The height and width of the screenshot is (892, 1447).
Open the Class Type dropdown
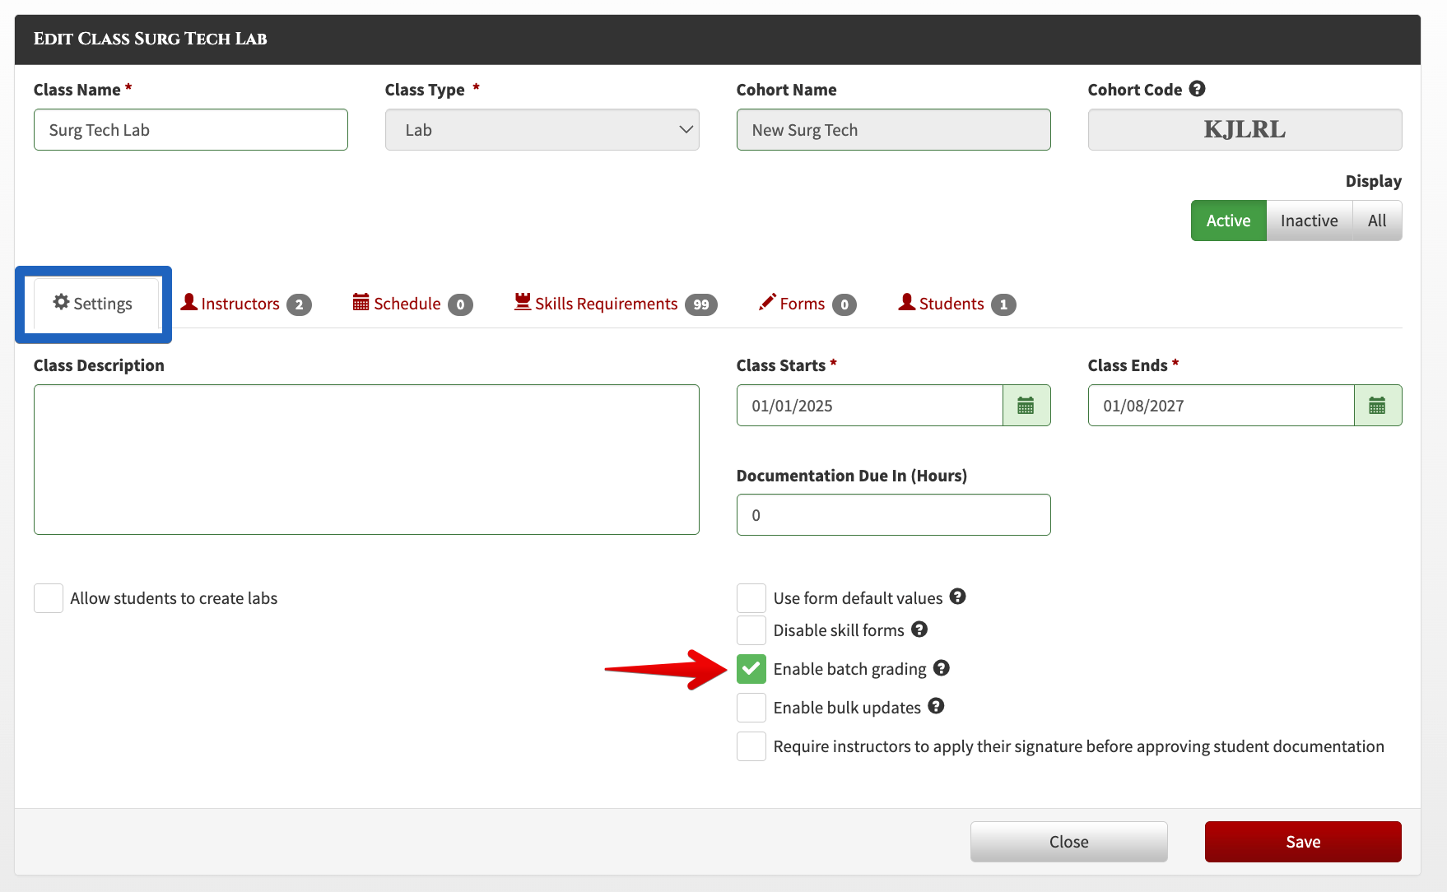coord(542,130)
